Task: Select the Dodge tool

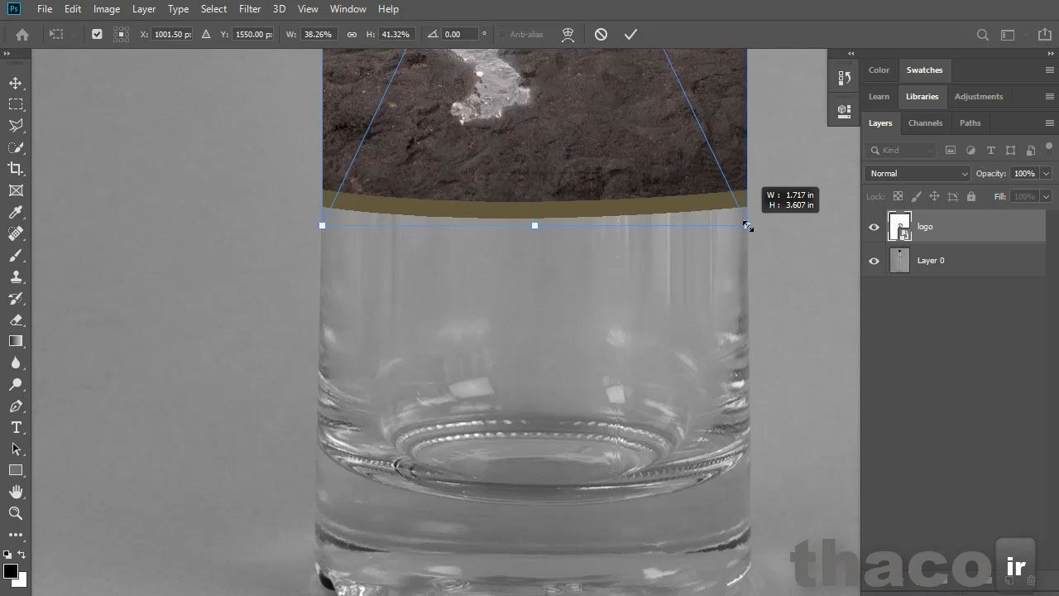Action: click(x=16, y=384)
